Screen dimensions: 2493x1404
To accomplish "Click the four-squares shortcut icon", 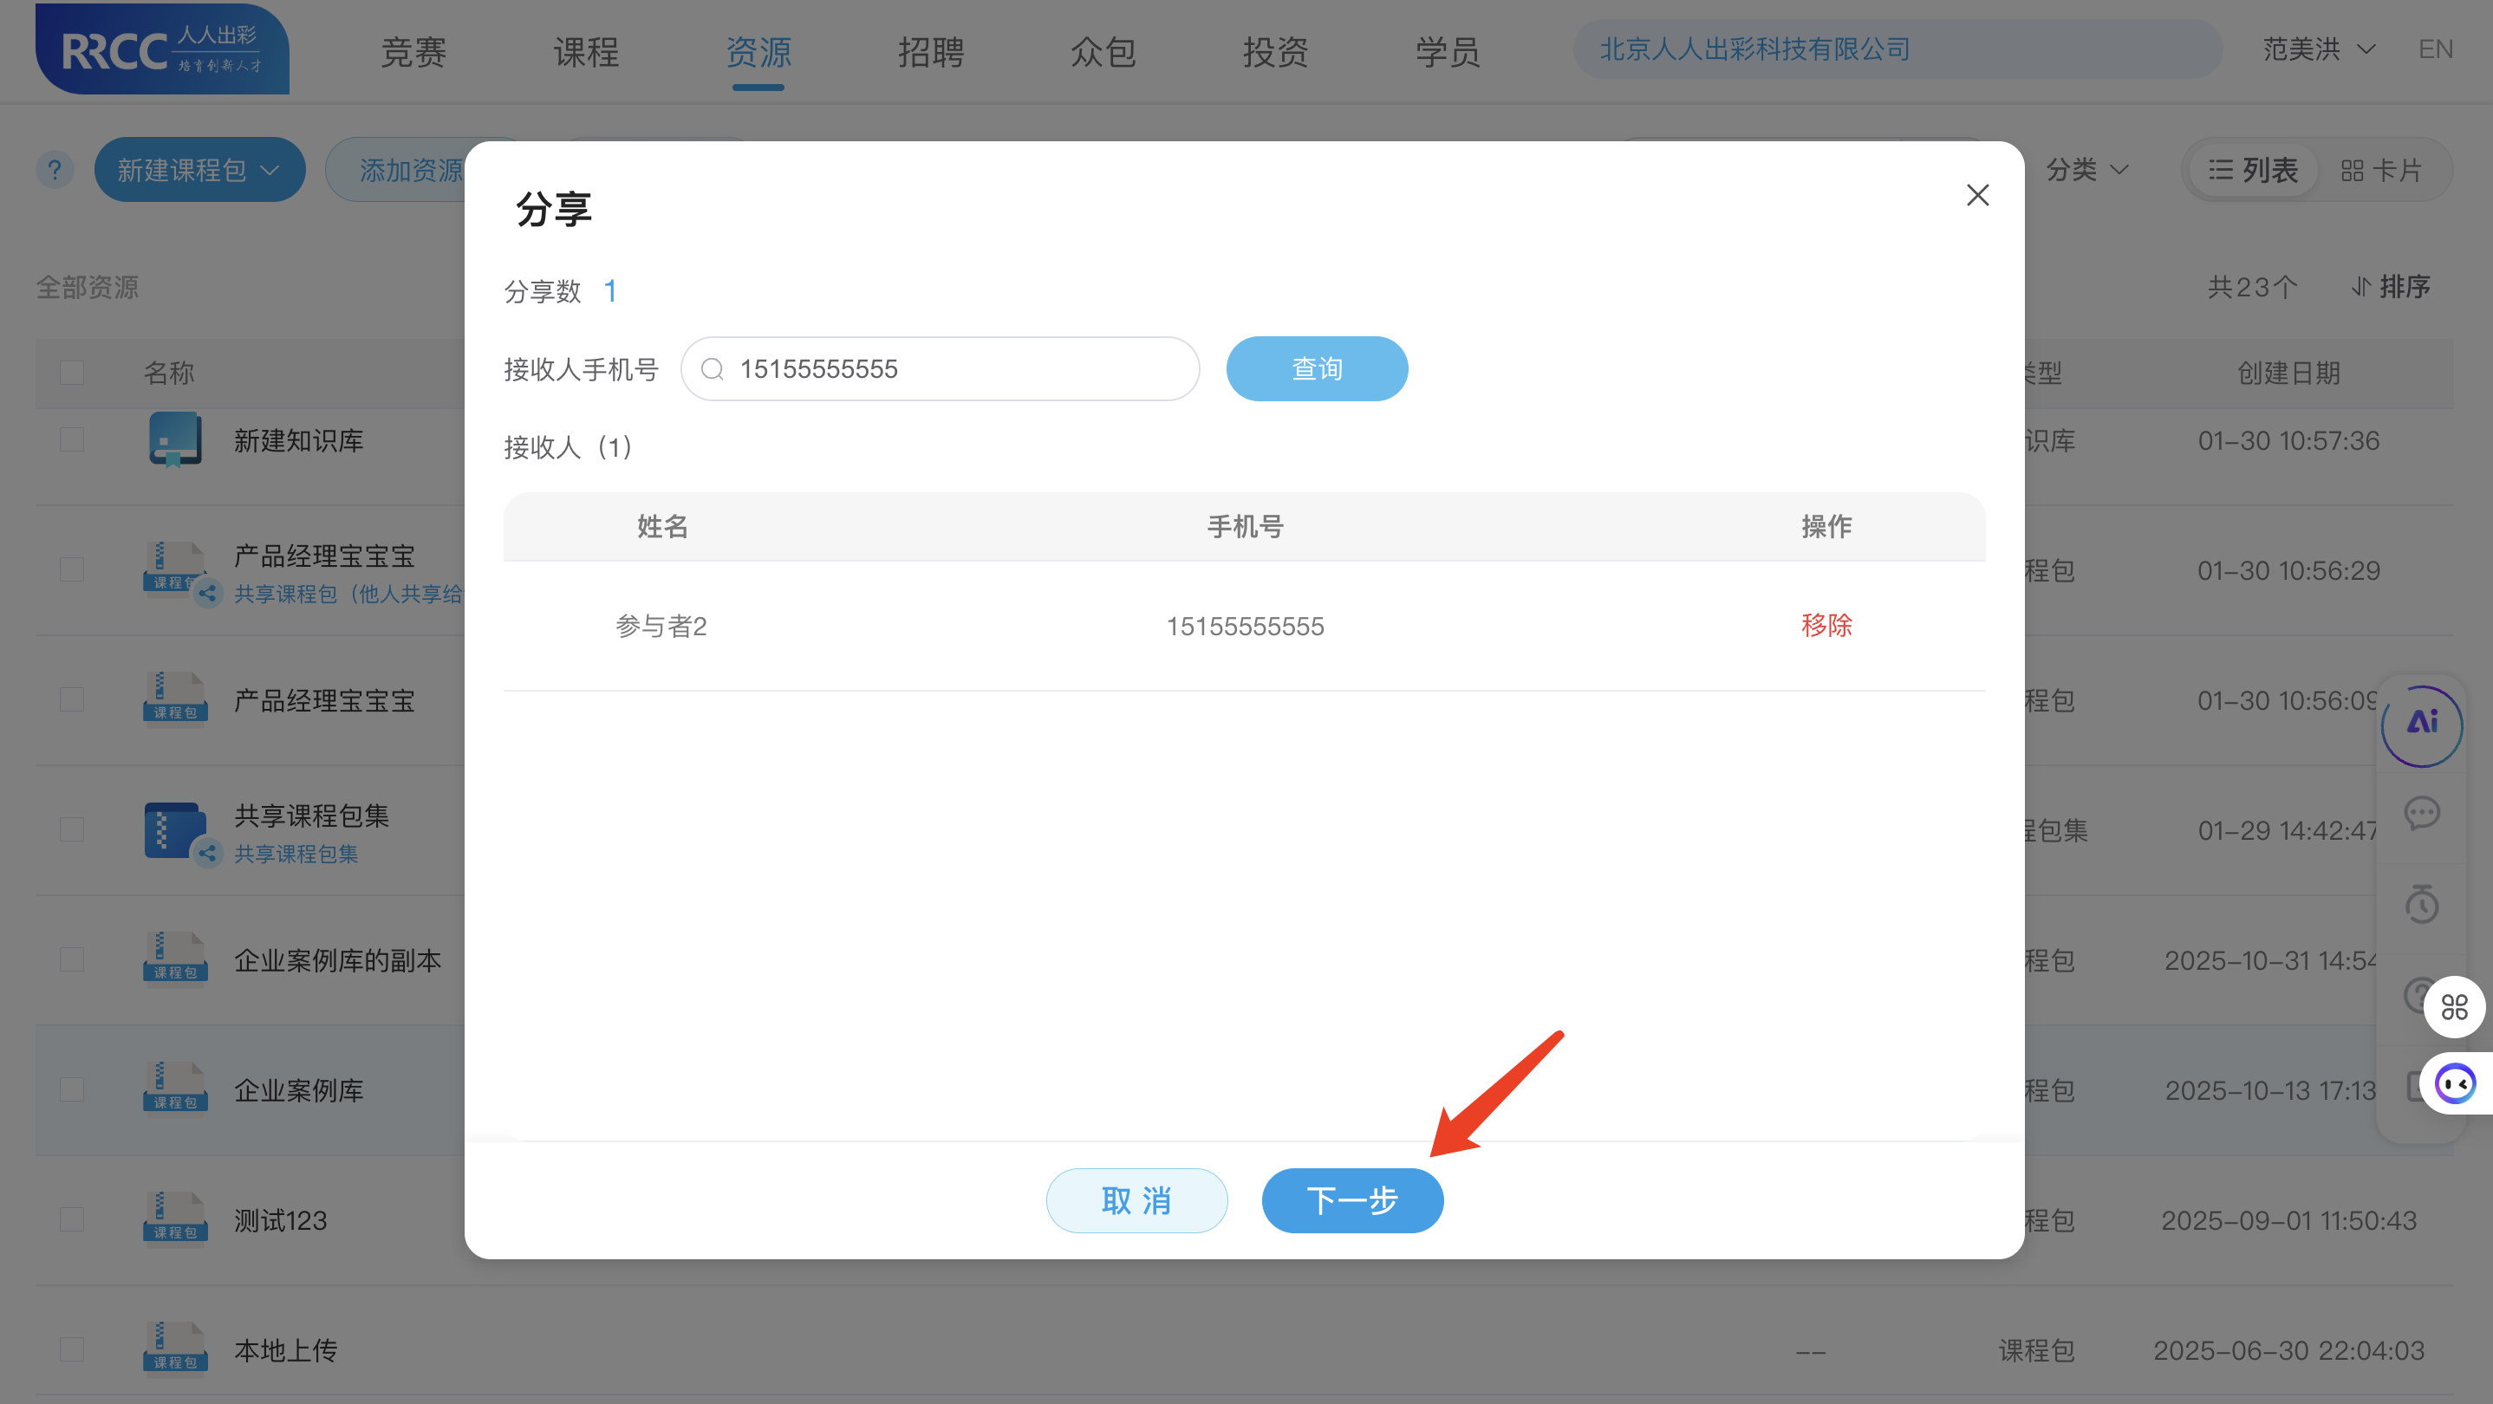I will click(x=2454, y=1006).
